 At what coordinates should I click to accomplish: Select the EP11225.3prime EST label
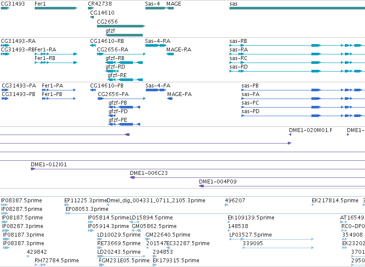[85, 201]
